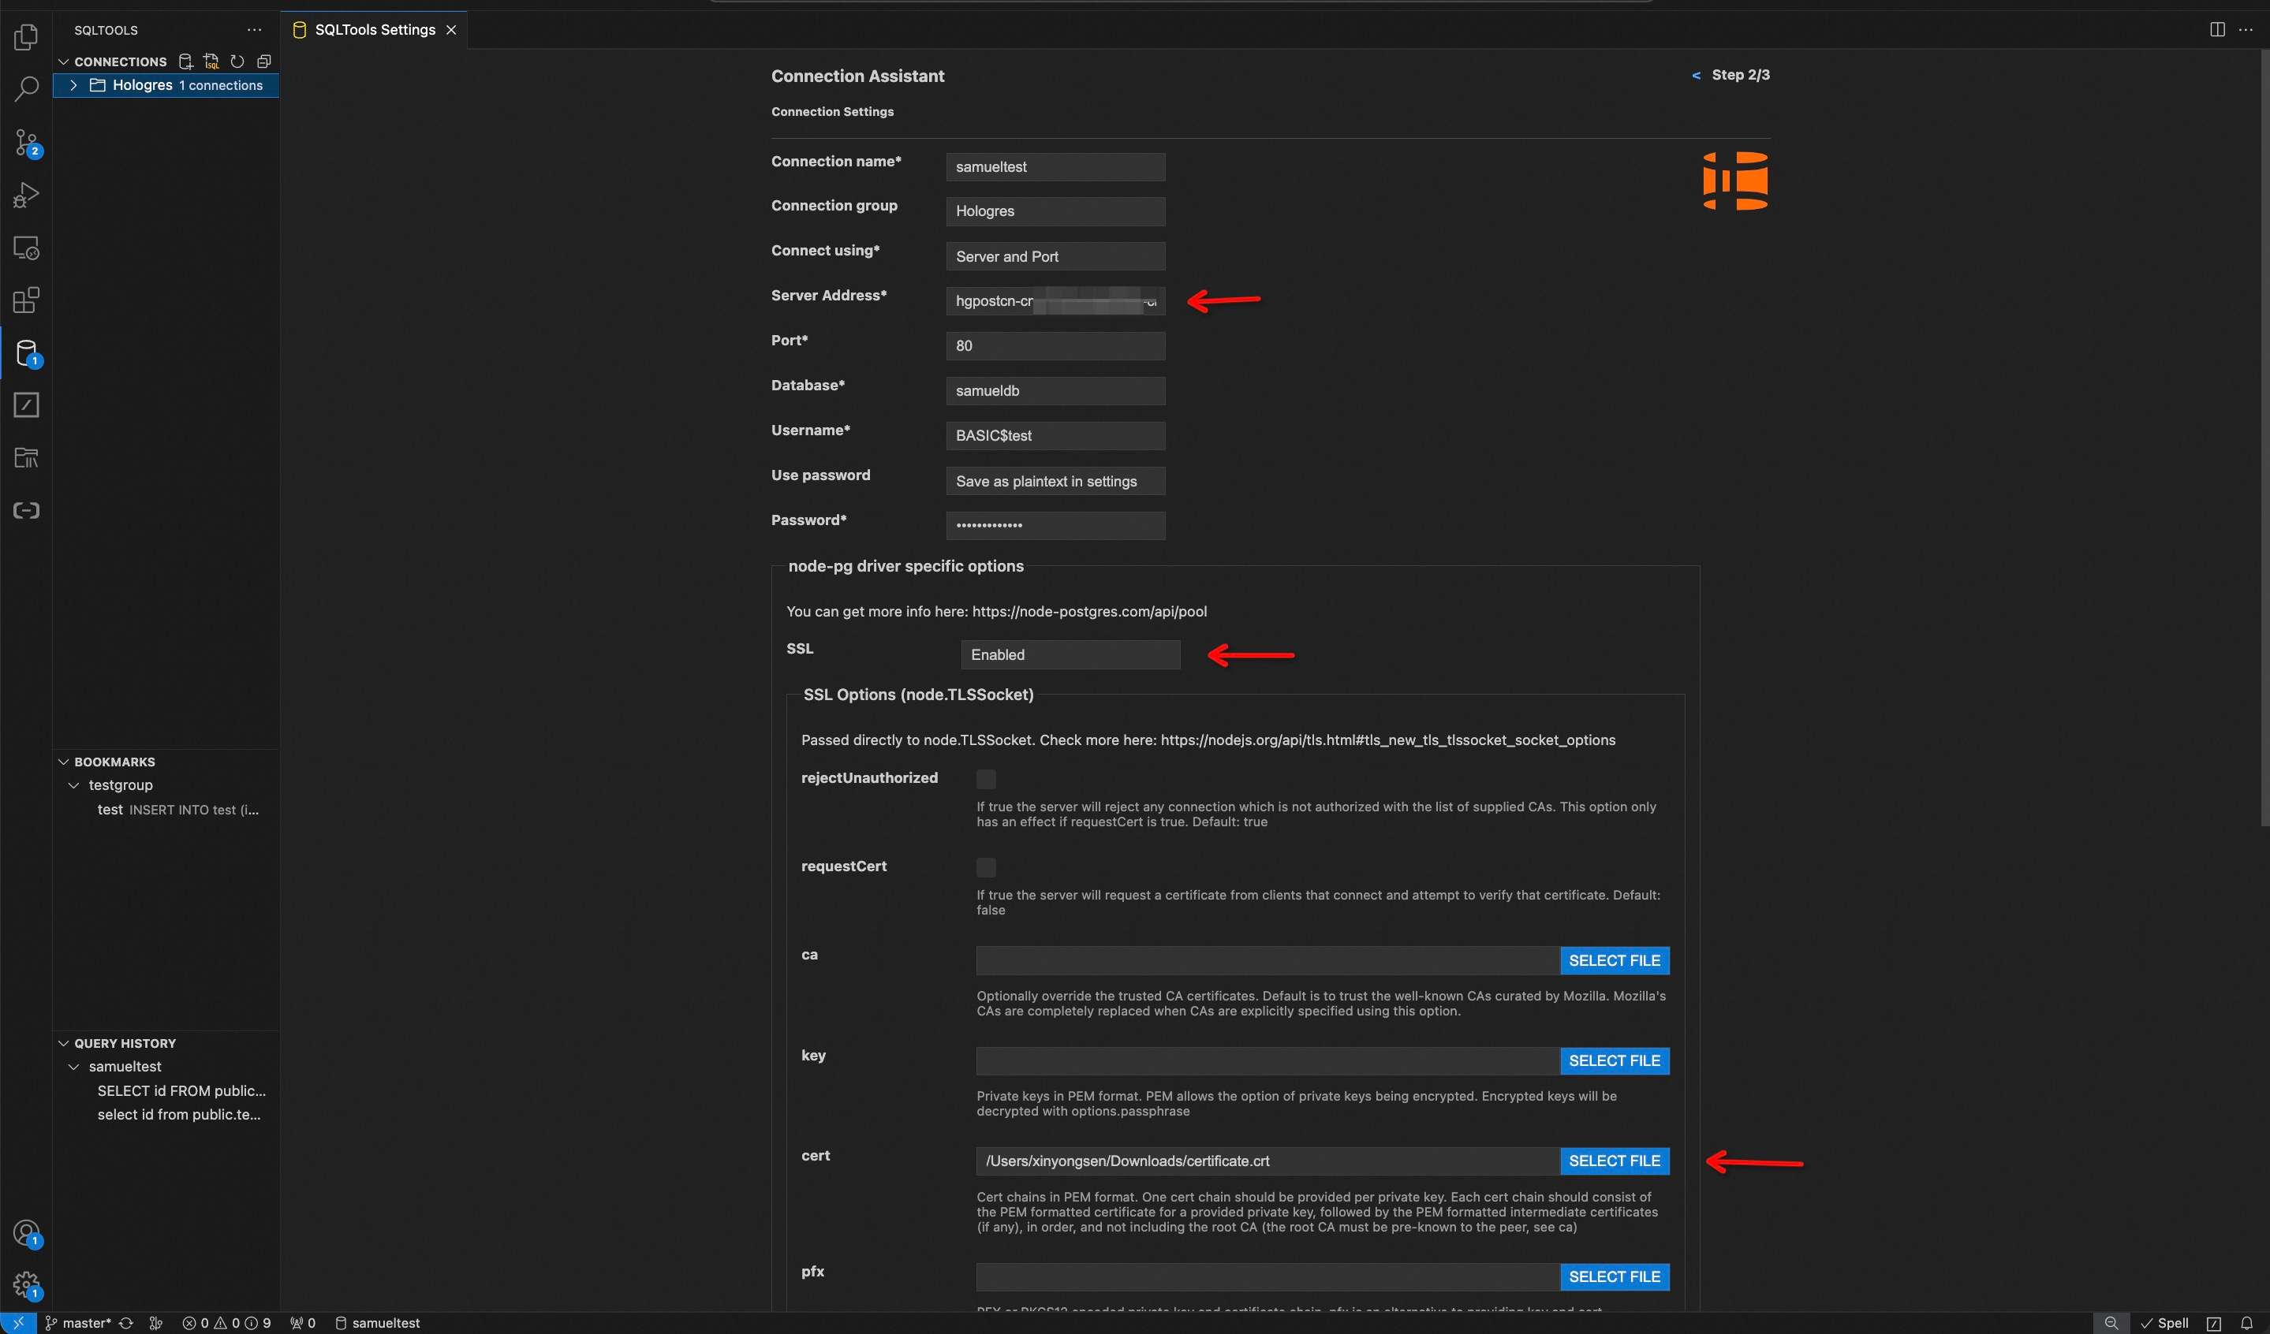Click the Password field

pyautogui.click(x=1055, y=525)
